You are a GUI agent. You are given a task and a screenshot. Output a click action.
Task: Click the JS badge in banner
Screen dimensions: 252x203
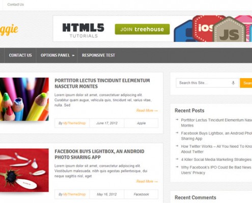pyautogui.click(x=229, y=30)
